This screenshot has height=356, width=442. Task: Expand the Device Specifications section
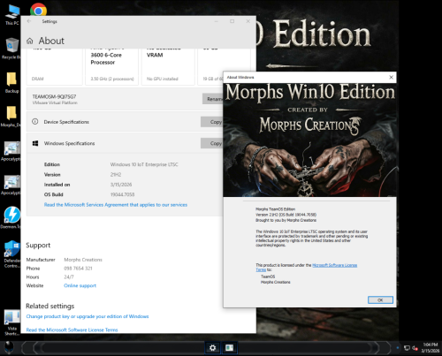[x=124, y=122]
